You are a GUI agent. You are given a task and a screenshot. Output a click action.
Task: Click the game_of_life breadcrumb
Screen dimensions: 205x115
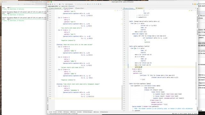pos(64,6)
